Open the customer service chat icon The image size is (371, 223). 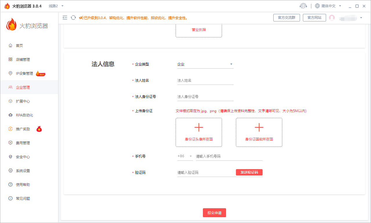point(303,6)
